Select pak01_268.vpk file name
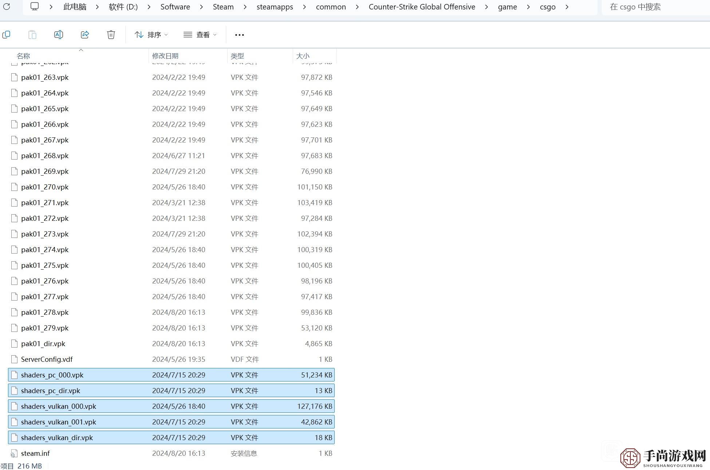710x470 pixels. pyautogui.click(x=45, y=156)
